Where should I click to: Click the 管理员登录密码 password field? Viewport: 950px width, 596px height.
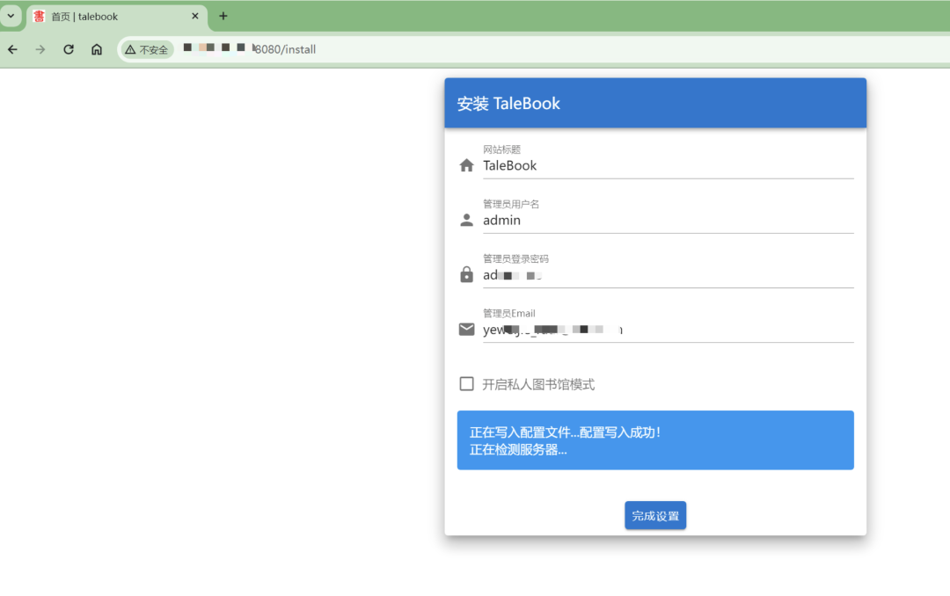tap(669, 274)
